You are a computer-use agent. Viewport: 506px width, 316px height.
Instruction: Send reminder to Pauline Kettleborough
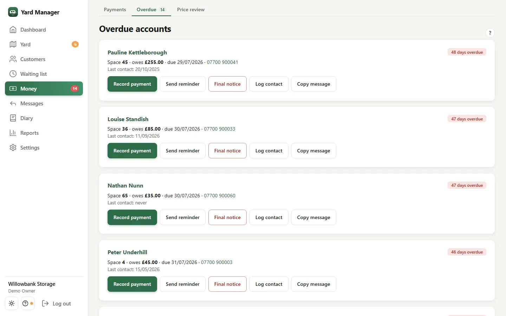pyautogui.click(x=183, y=84)
